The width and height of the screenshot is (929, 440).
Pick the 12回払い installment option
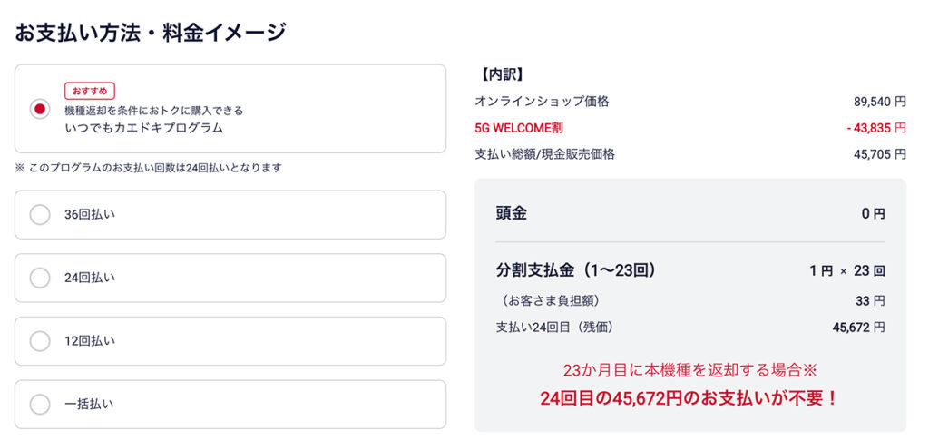pyautogui.click(x=39, y=341)
